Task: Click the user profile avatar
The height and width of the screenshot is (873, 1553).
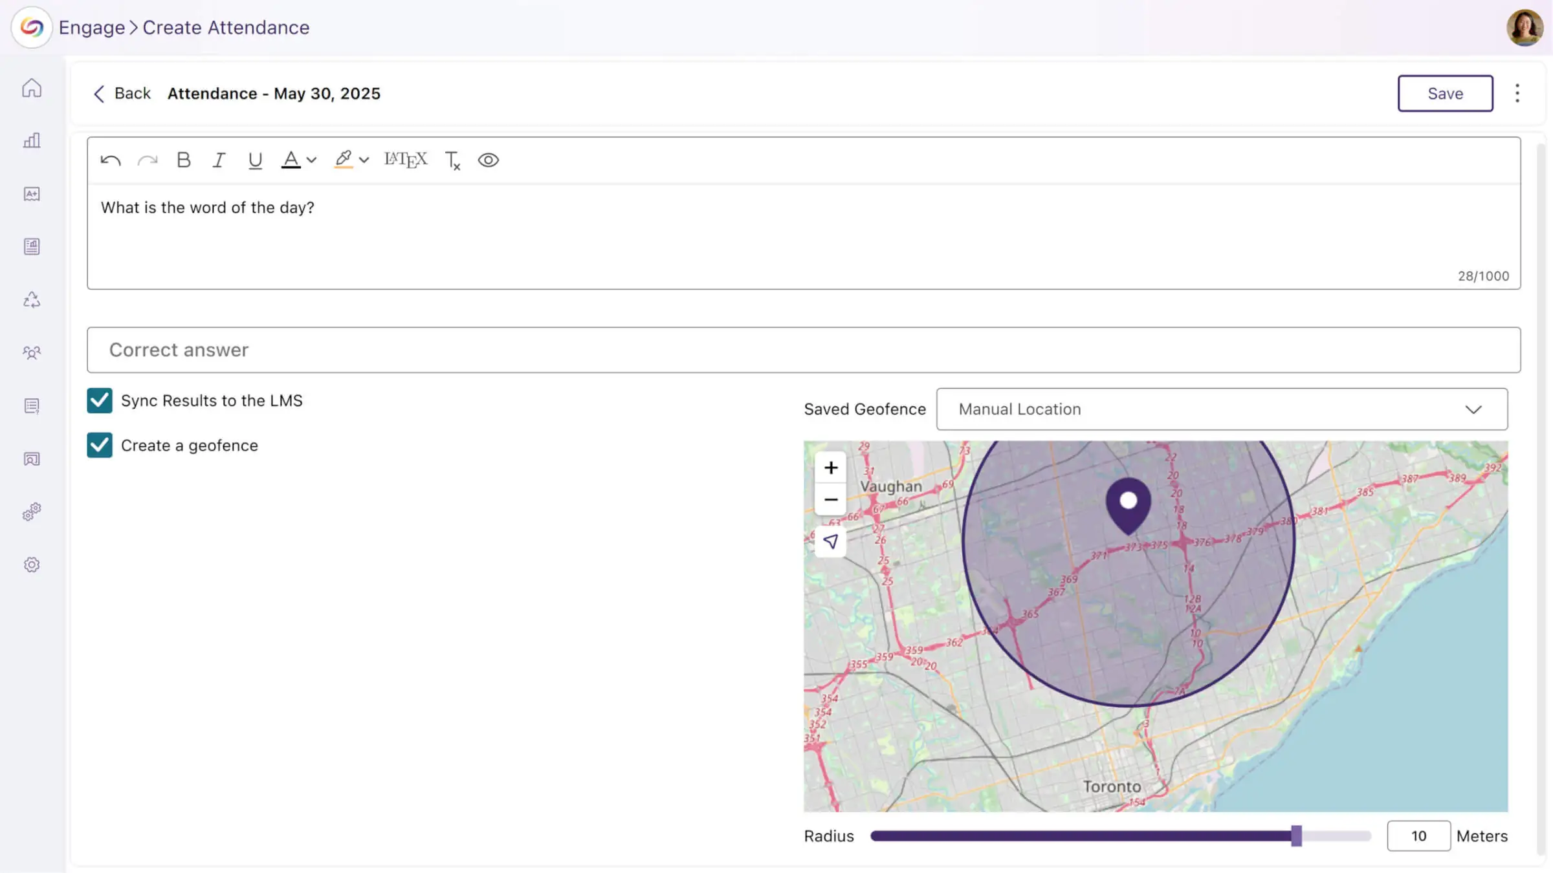Action: coord(1525,27)
